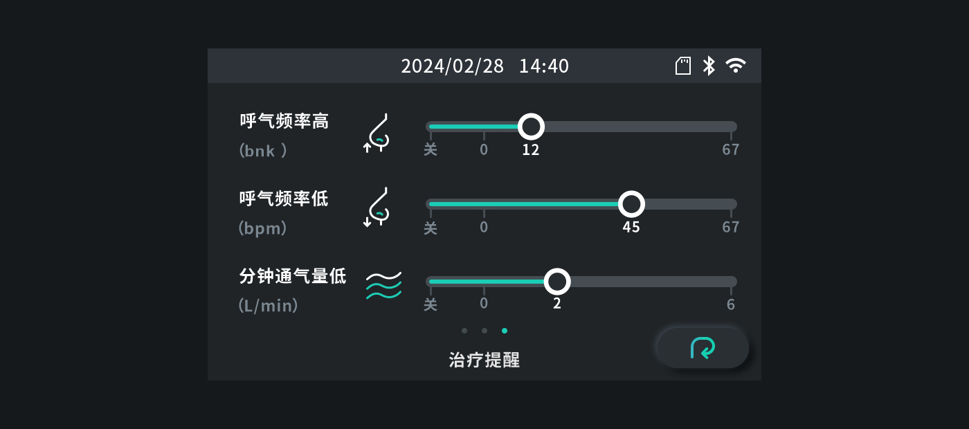Click the 治疗提醒 page title
Image resolution: width=969 pixels, height=429 pixels.
pos(484,360)
